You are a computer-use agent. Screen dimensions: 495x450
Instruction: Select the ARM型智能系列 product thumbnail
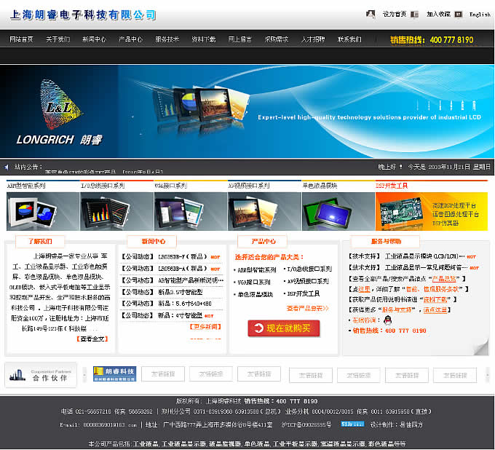click(x=42, y=210)
